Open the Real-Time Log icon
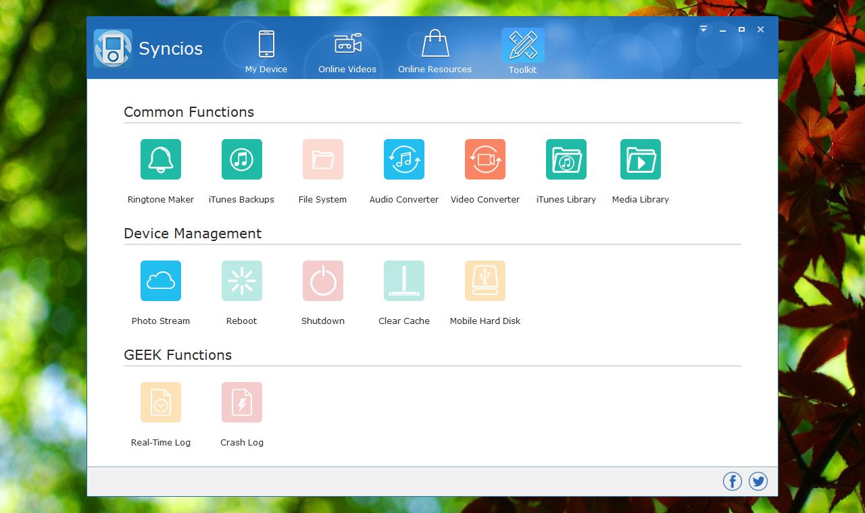The width and height of the screenshot is (865, 513). [x=161, y=402]
